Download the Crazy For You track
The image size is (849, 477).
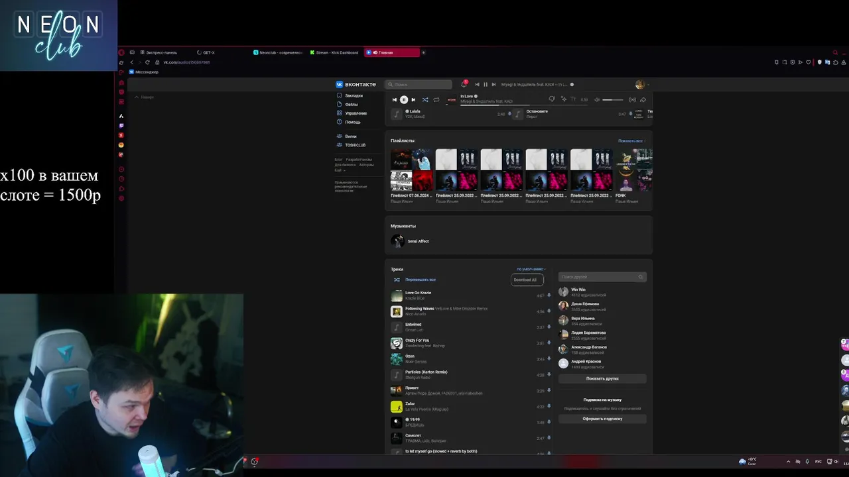click(549, 343)
